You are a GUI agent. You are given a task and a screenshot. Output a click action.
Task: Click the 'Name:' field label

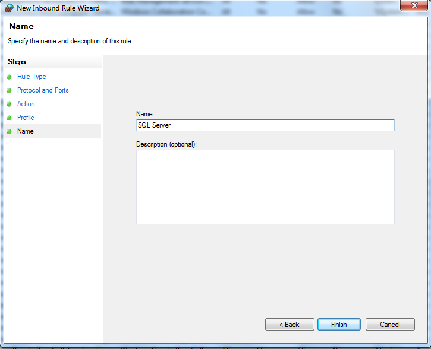145,114
